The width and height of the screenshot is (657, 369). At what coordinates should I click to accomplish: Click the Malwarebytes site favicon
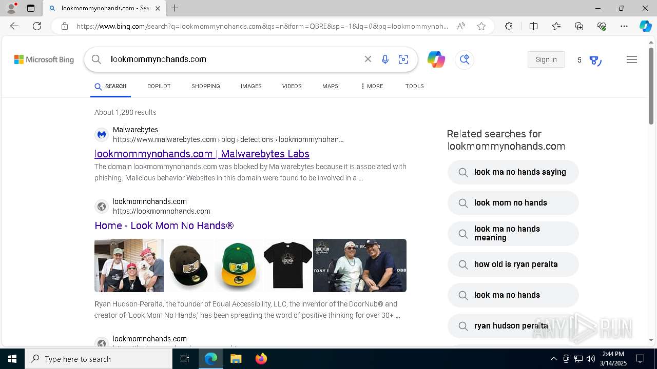pos(102,135)
